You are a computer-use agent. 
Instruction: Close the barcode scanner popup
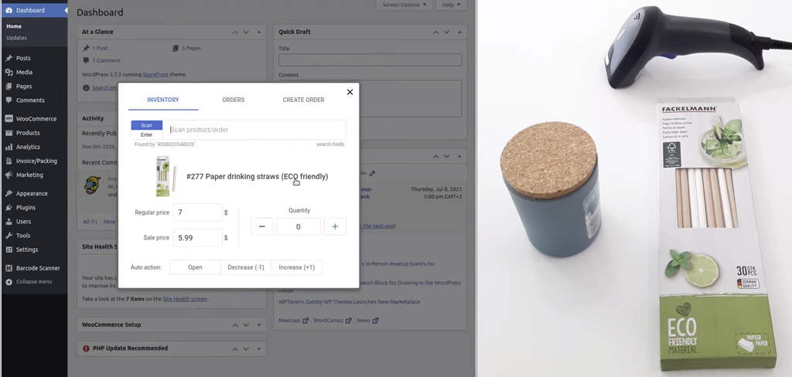[x=350, y=92]
